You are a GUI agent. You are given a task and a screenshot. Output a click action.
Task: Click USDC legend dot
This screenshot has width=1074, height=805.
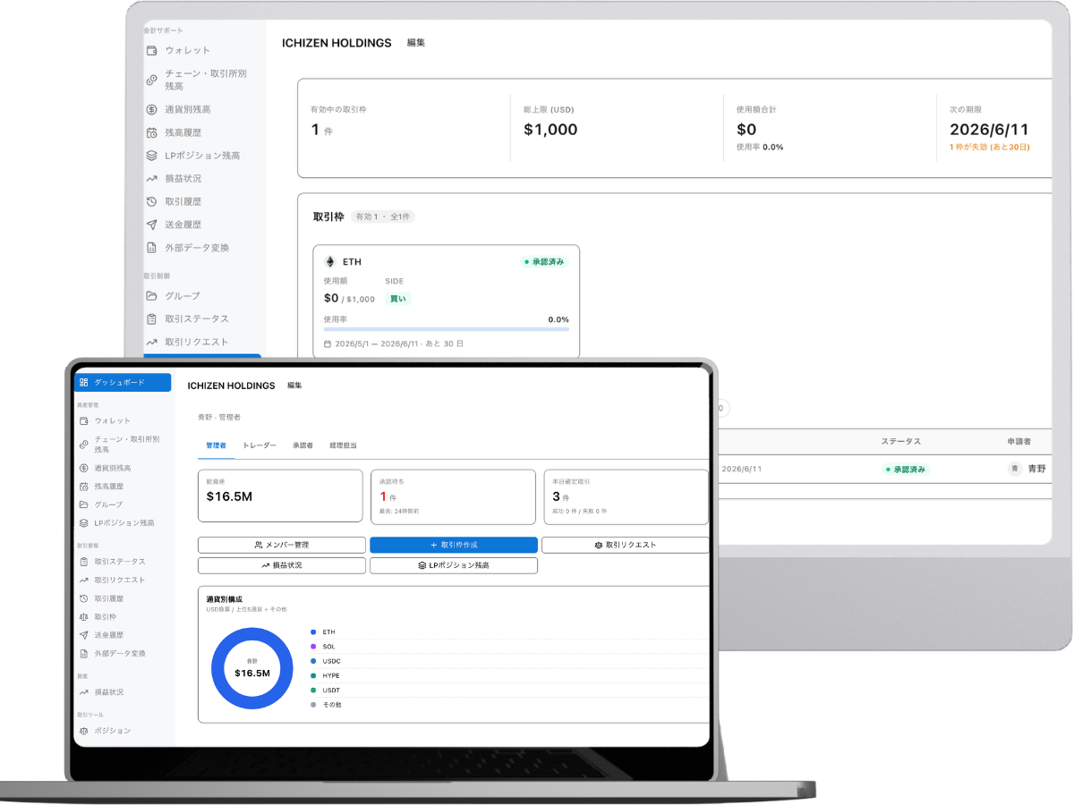pyautogui.click(x=313, y=661)
